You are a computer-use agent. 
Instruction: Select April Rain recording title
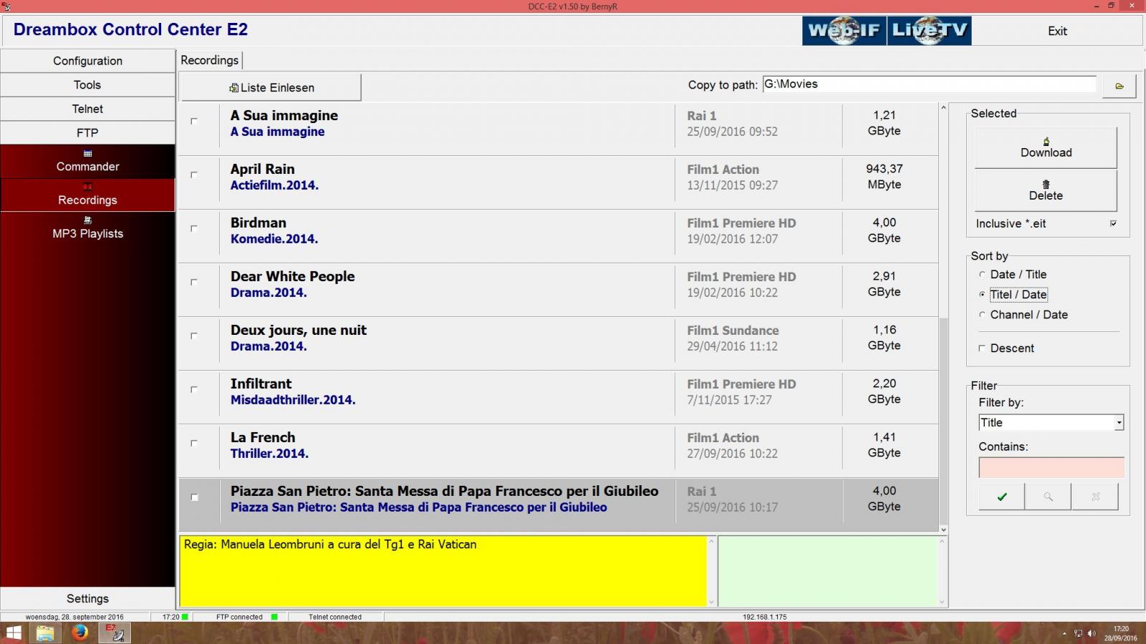tap(262, 169)
